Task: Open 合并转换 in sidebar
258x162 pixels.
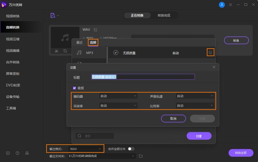Action: (13, 62)
